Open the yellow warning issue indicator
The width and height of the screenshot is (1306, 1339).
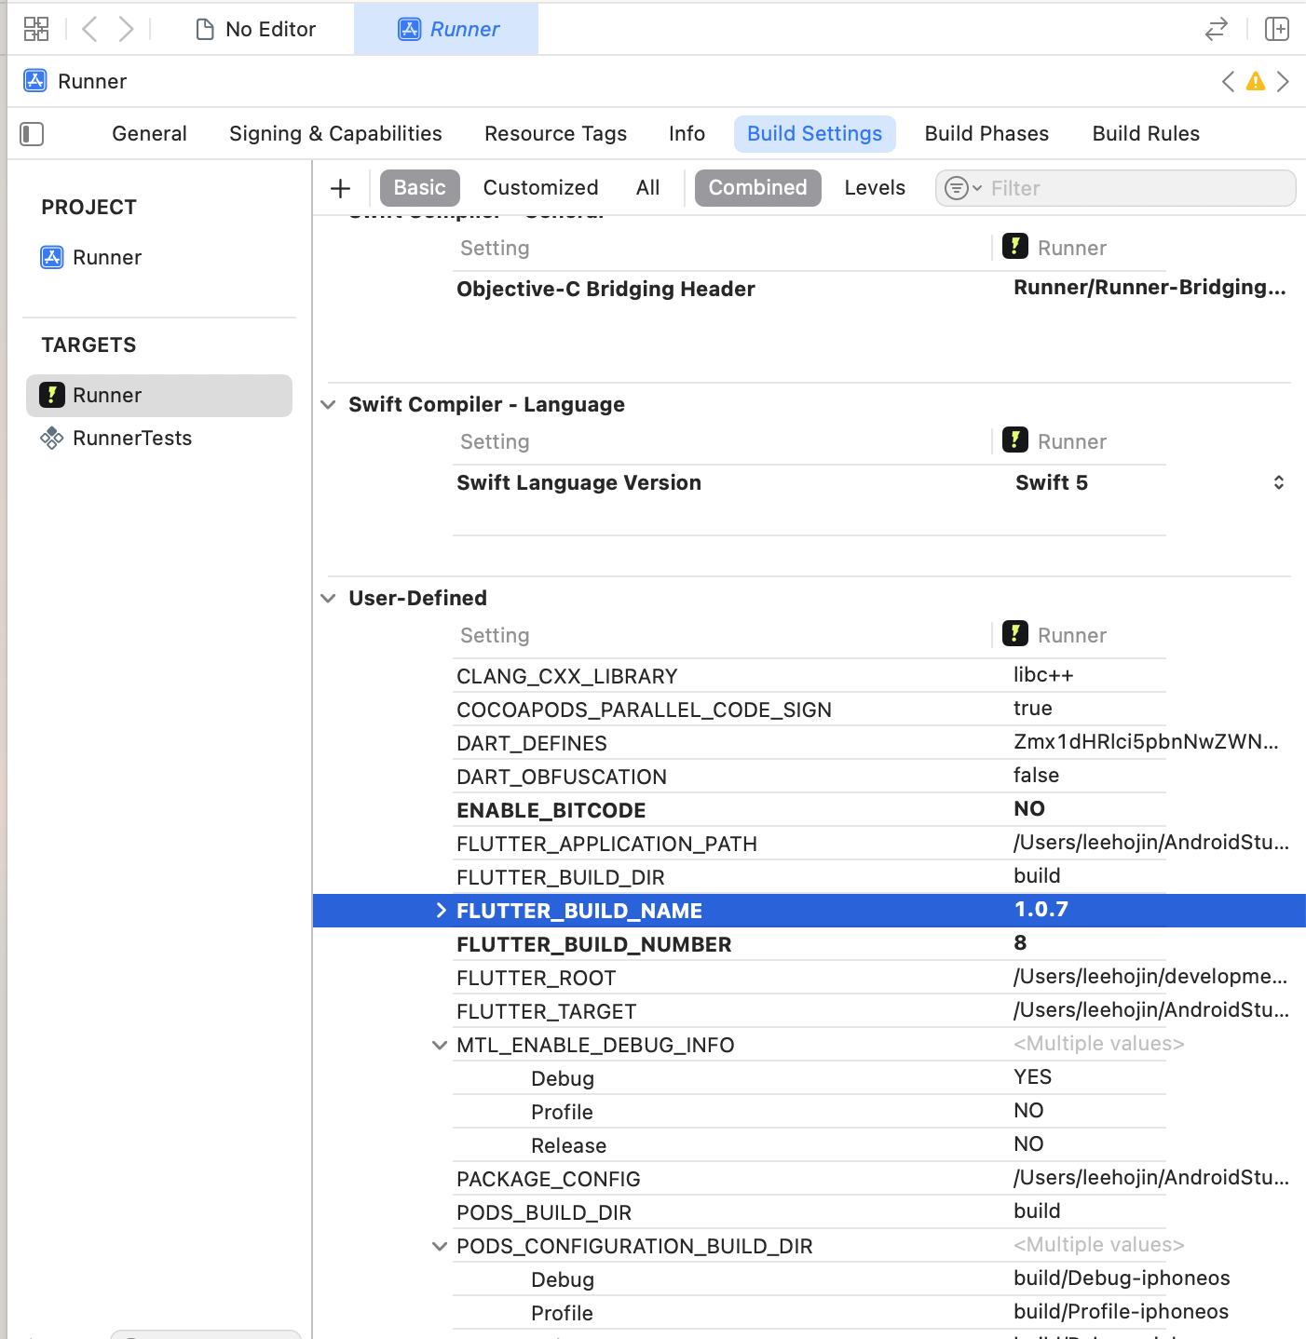coord(1256,81)
